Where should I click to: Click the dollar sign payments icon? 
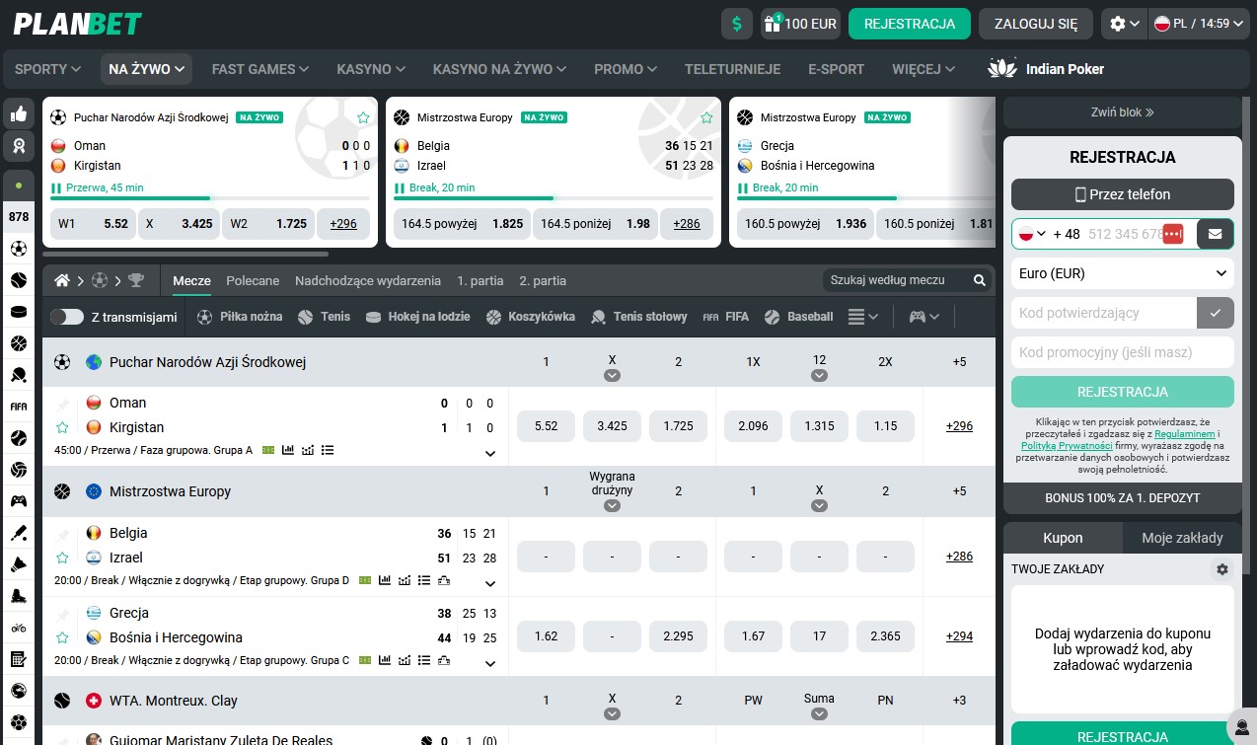pyautogui.click(x=736, y=24)
